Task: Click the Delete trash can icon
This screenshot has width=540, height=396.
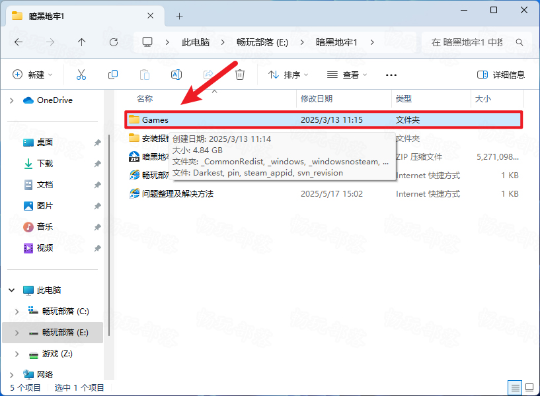Action: 240,75
